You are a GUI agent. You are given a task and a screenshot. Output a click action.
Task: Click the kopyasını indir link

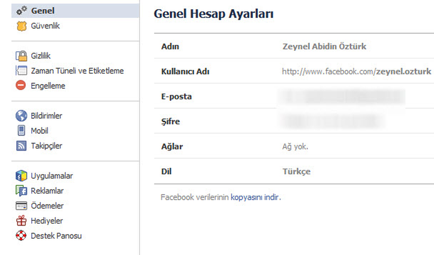pos(255,197)
